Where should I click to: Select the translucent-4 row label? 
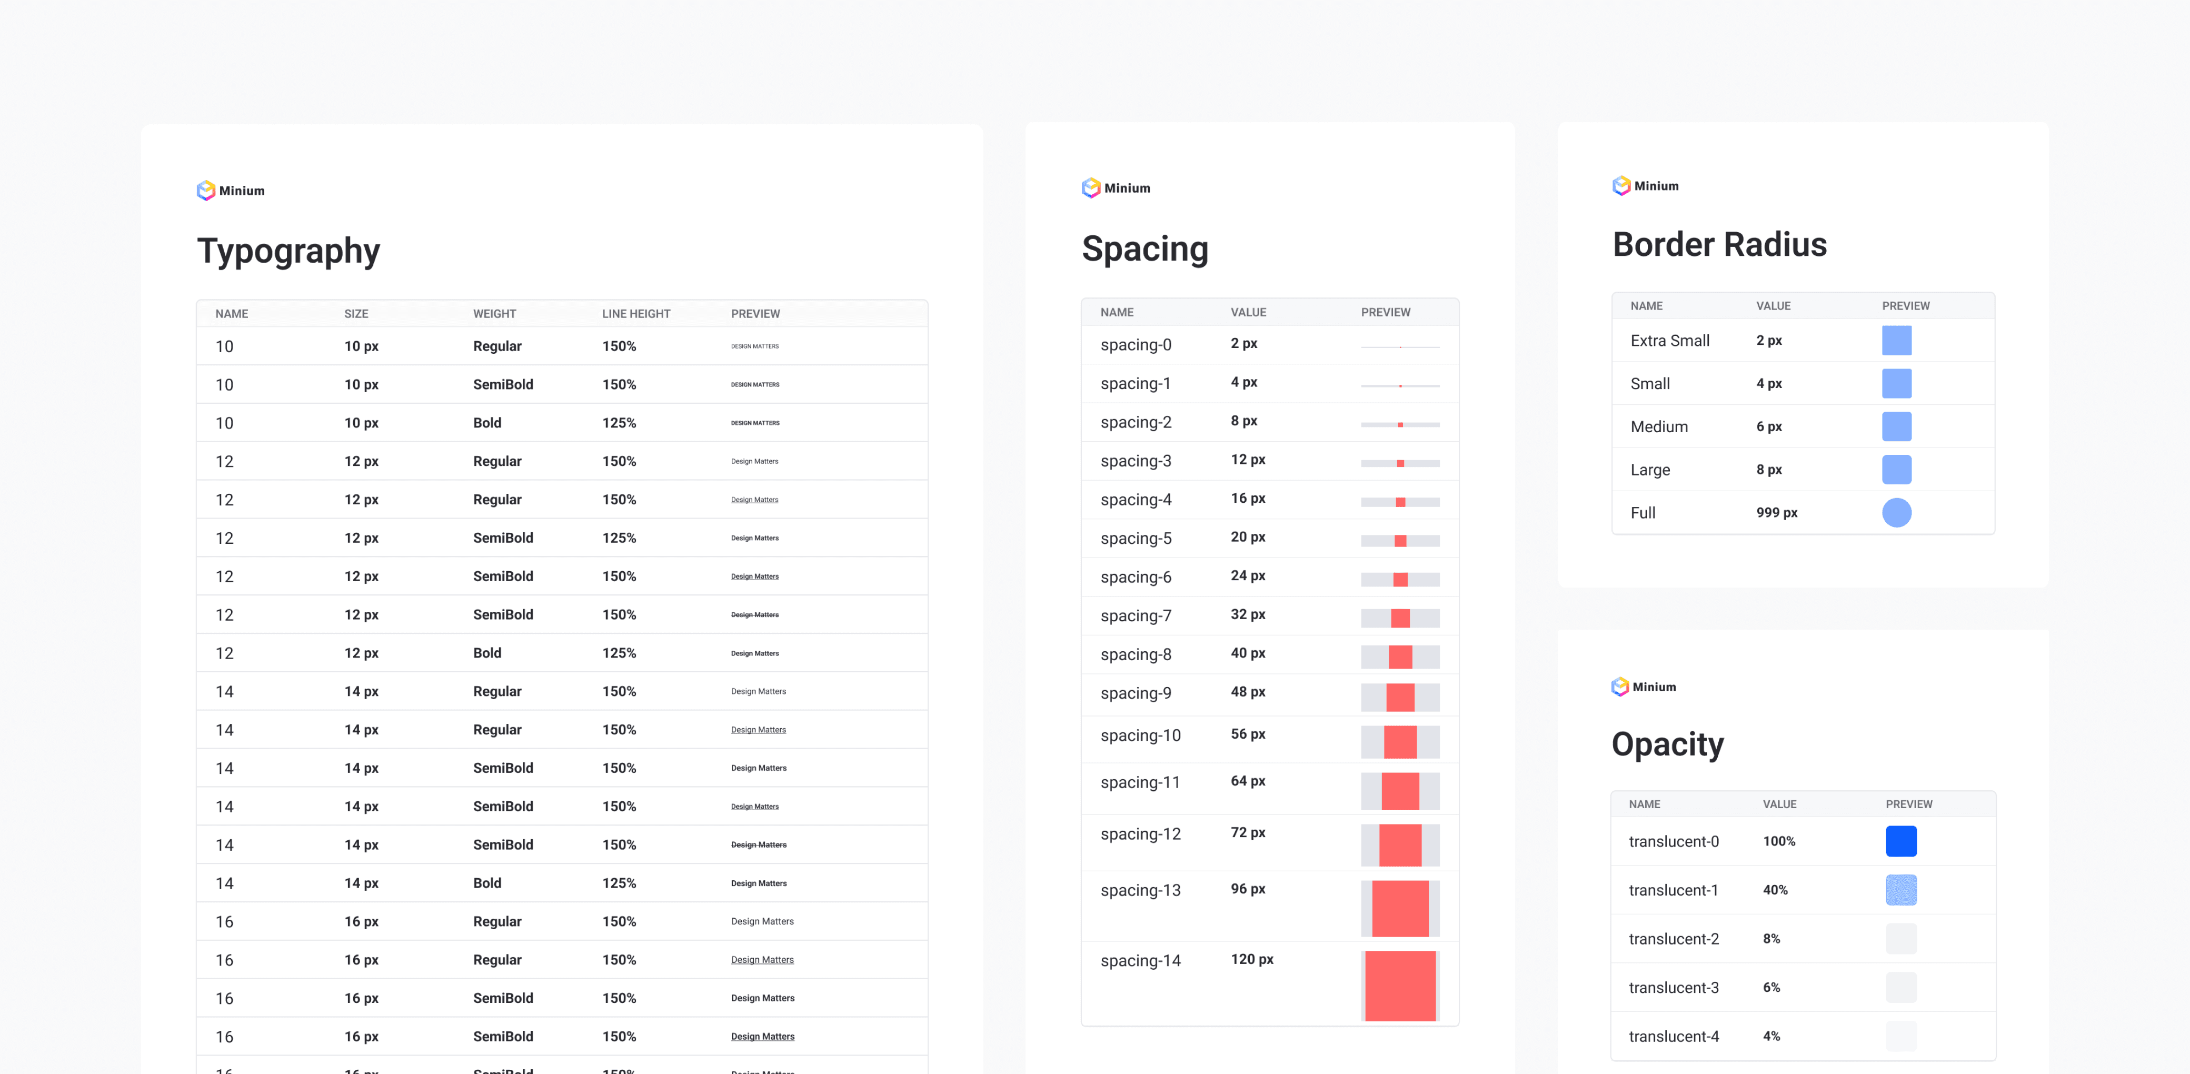1673,1036
